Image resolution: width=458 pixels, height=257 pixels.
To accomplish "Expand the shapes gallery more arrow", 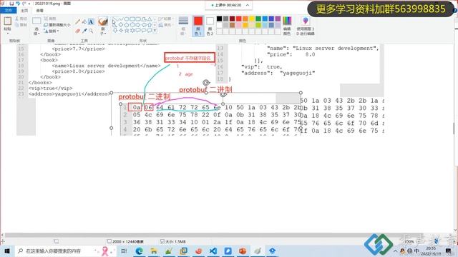I will point(155,31).
